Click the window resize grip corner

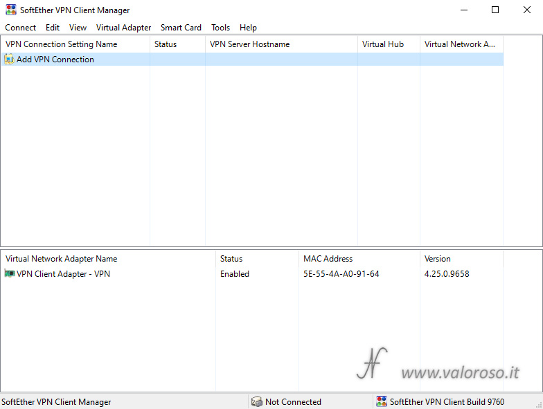click(x=539, y=404)
